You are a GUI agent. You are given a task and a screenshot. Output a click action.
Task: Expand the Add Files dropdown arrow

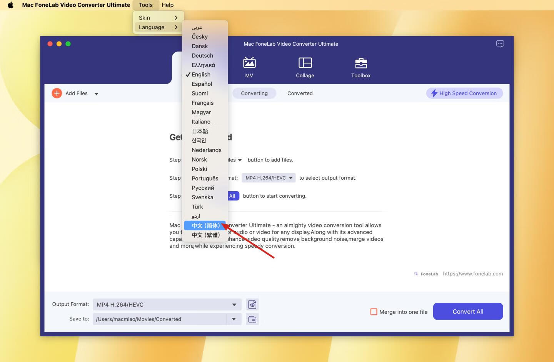click(96, 93)
